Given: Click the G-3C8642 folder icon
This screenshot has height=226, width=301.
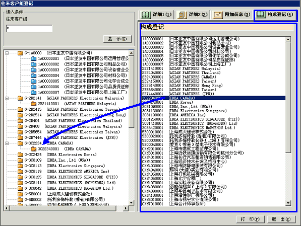Looking at the screenshot, I should (x=20, y=188).
